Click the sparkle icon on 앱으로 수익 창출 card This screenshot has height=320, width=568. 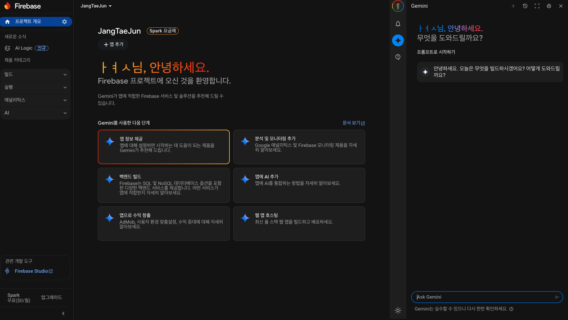pyautogui.click(x=110, y=218)
